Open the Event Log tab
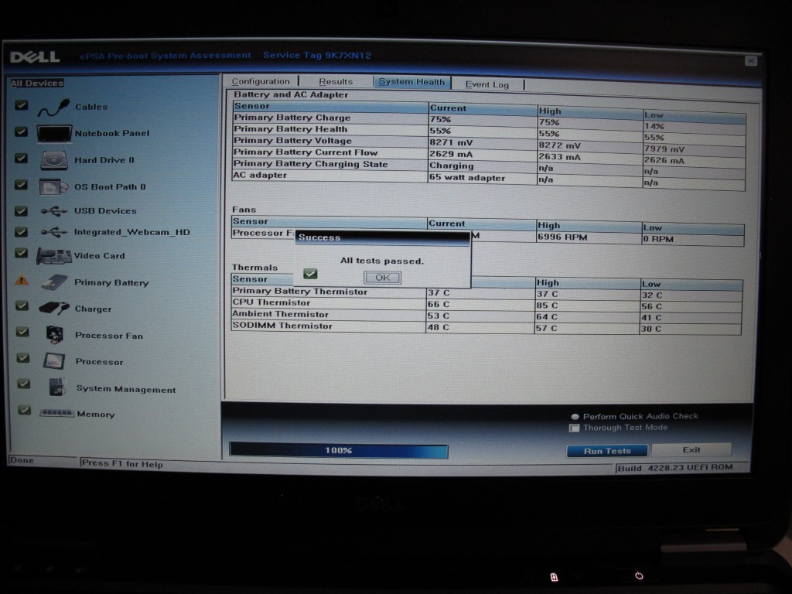The width and height of the screenshot is (792, 594). point(487,84)
